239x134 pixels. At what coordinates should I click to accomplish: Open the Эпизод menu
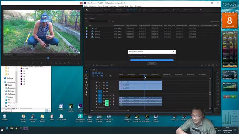click(105, 6)
